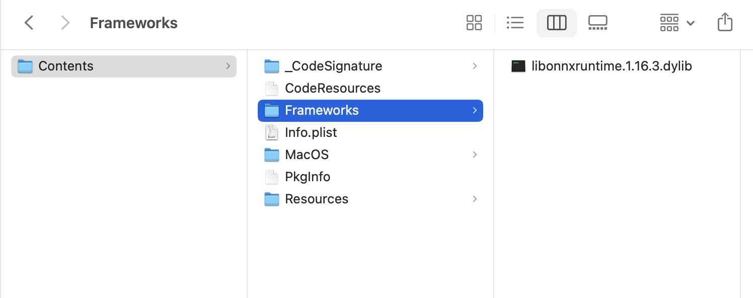Go back to previous folder

click(29, 23)
